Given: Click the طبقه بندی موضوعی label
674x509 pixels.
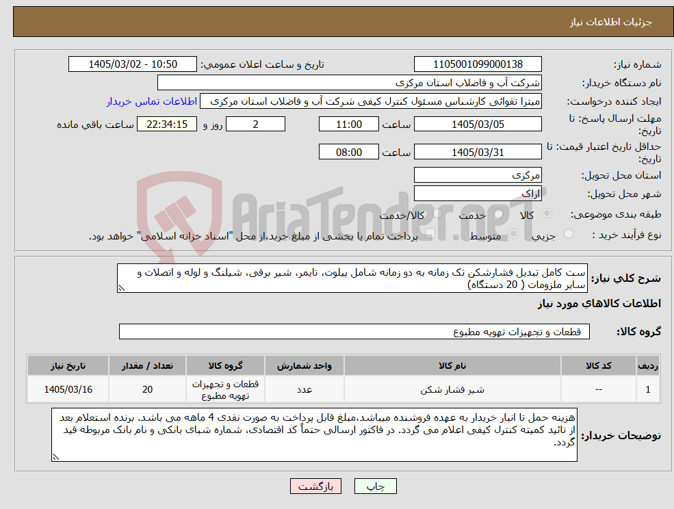Looking at the screenshot, I should point(616,214).
